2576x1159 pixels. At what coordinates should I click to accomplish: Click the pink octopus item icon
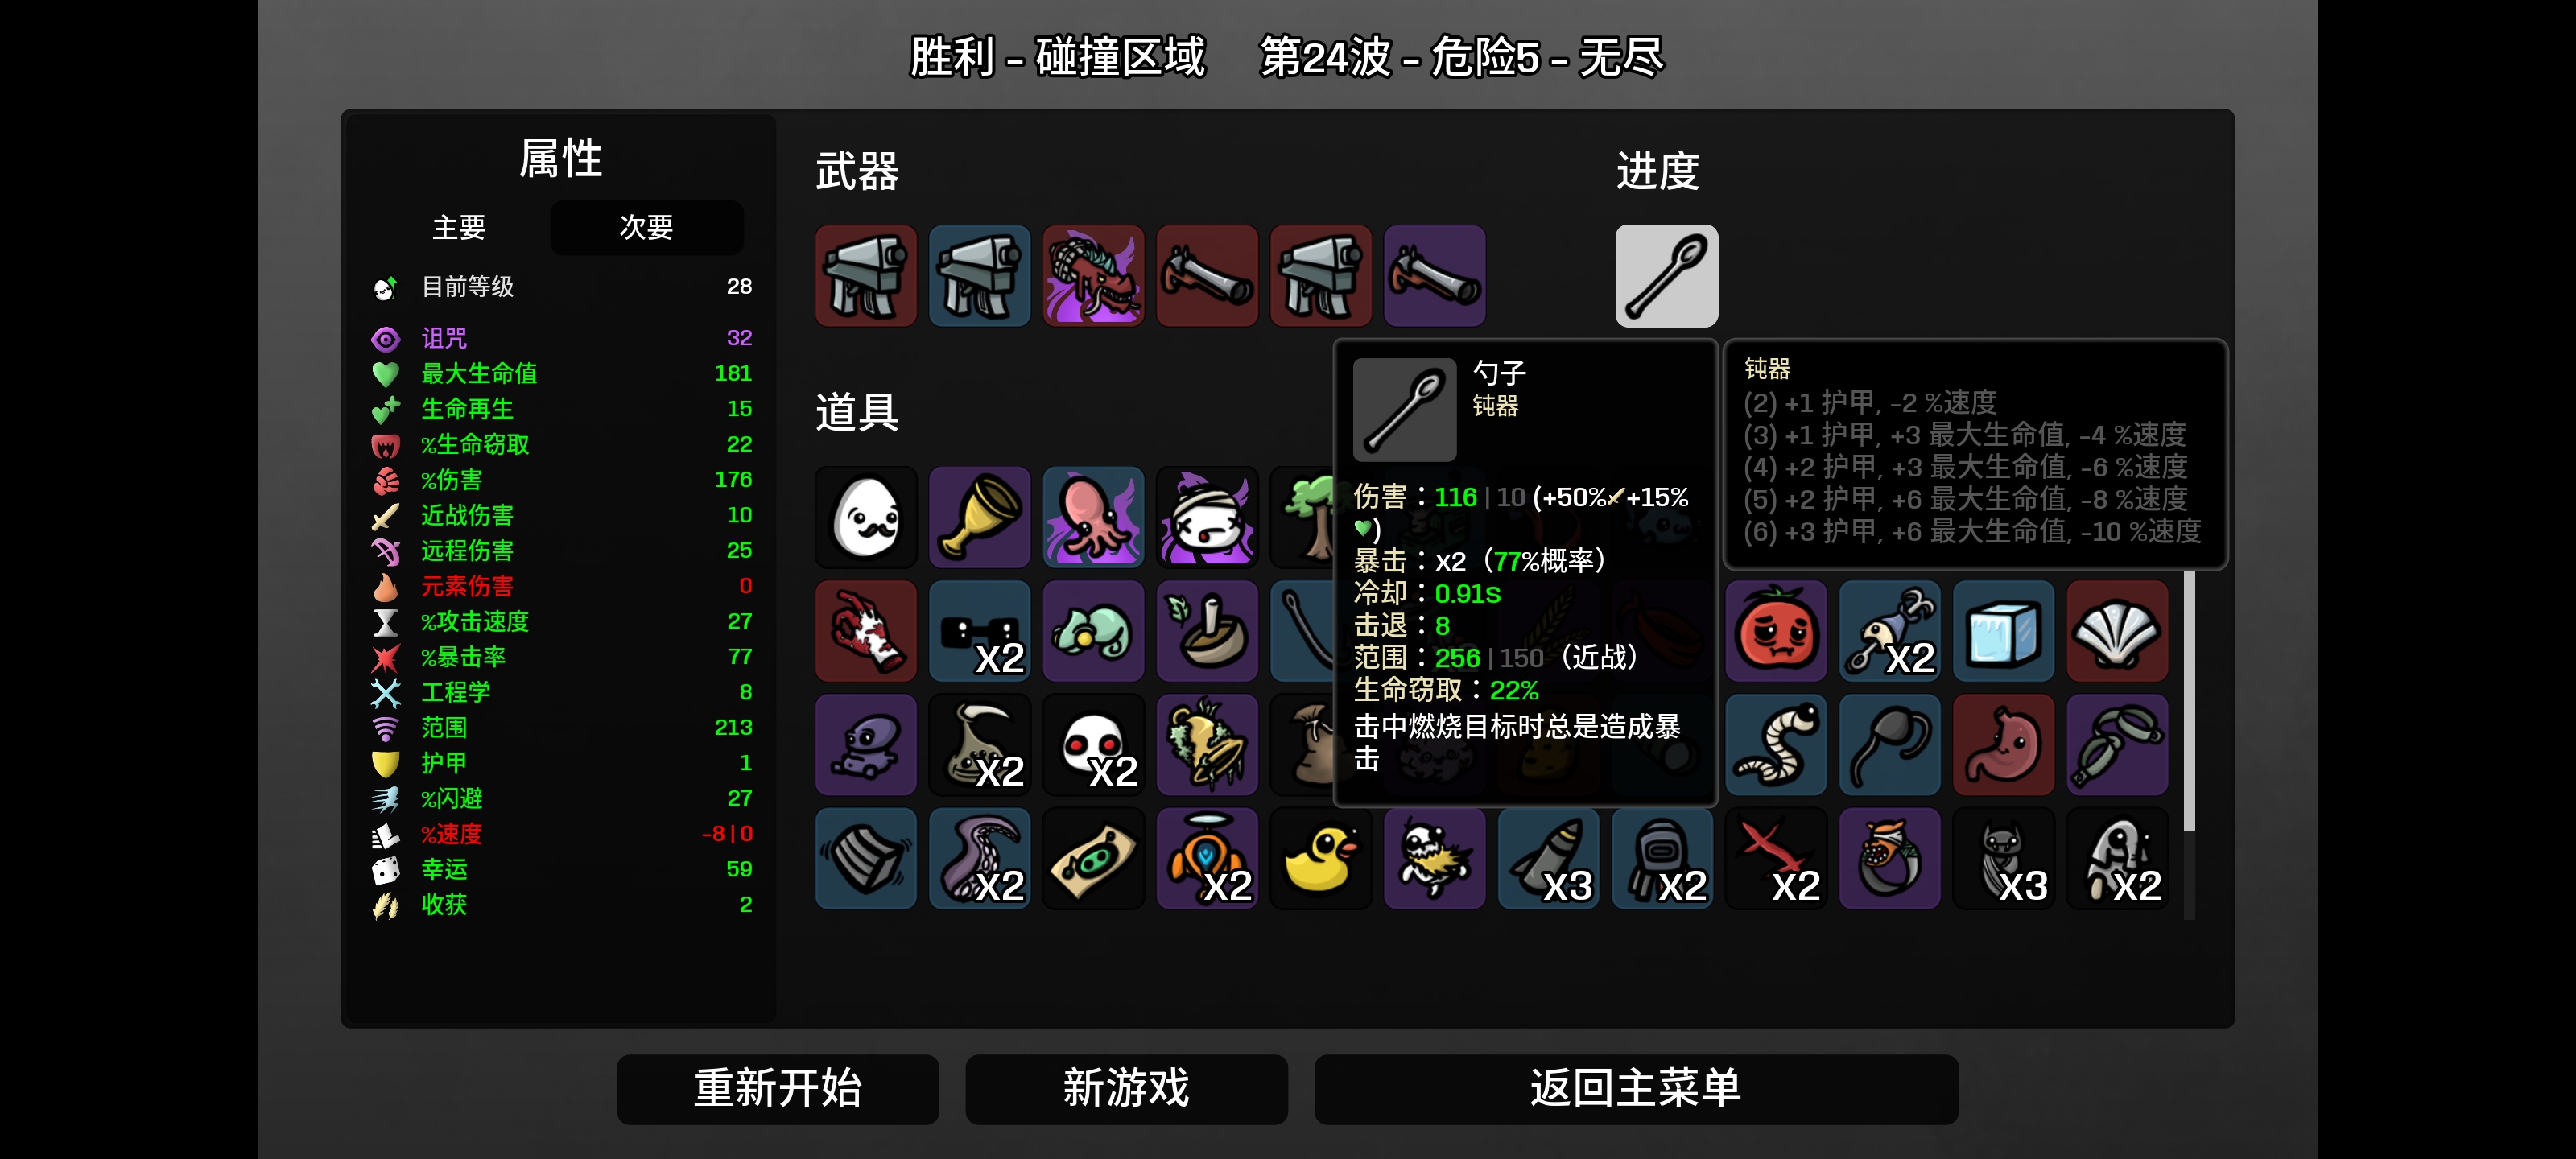click(1093, 517)
